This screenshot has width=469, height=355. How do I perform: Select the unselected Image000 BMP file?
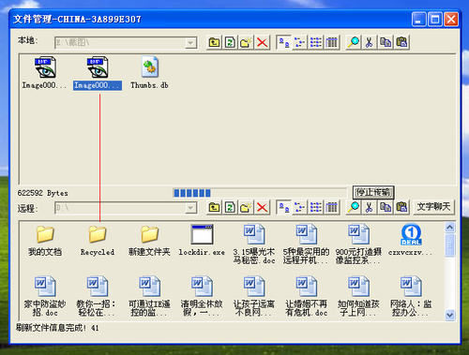(x=45, y=73)
